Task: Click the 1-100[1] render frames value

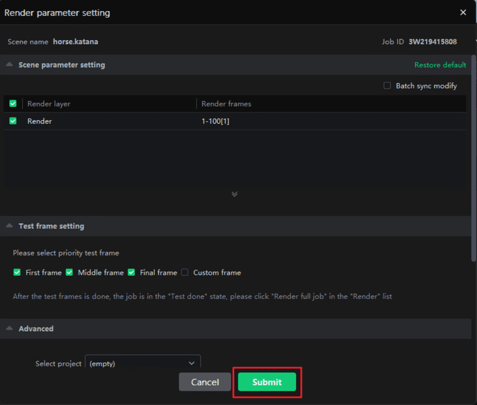Action: click(x=215, y=121)
